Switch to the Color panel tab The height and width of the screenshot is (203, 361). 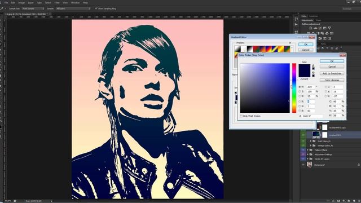(x=304, y=16)
